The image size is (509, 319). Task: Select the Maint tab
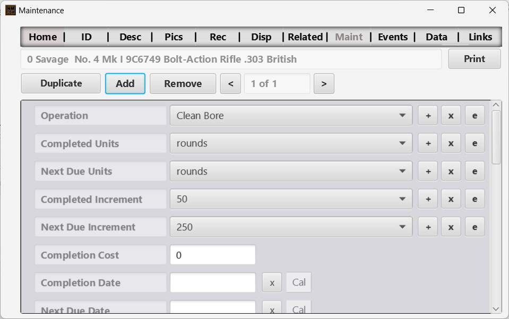click(x=349, y=37)
